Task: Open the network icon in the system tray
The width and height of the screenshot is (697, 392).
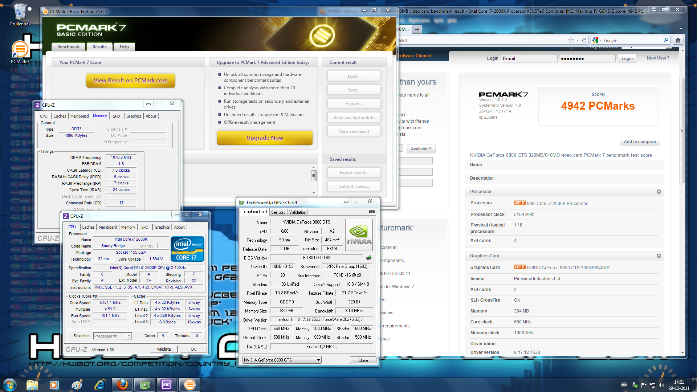Action: (x=652, y=385)
